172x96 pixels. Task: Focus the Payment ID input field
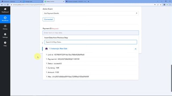click(x=91, y=33)
